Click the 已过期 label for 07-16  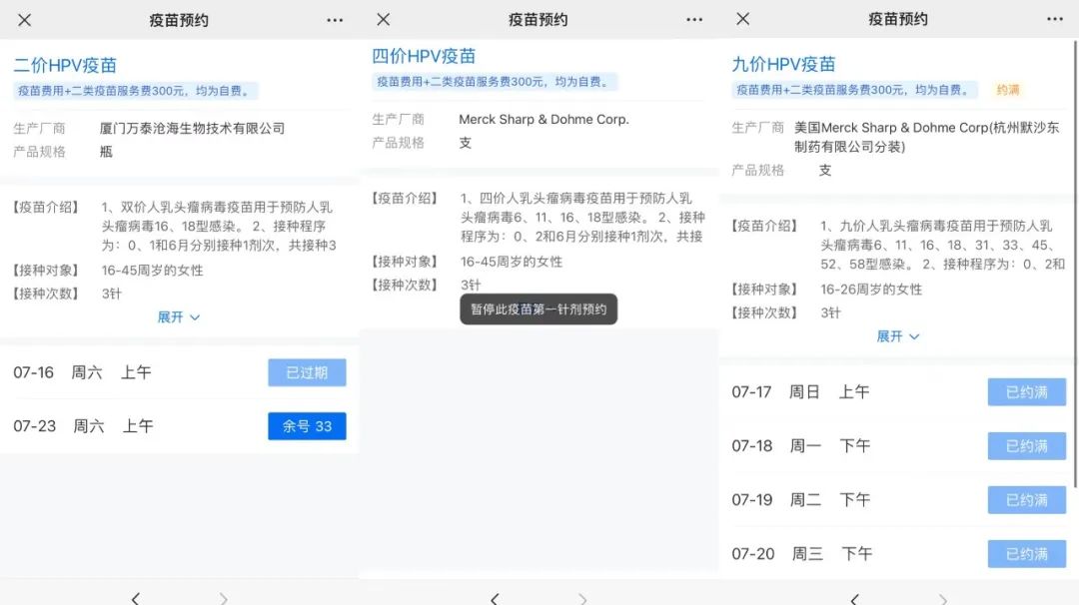point(307,370)
